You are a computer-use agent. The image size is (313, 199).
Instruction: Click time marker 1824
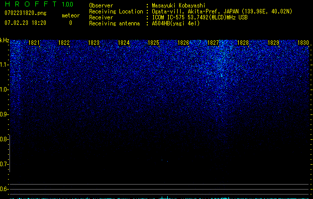point(123,43)
